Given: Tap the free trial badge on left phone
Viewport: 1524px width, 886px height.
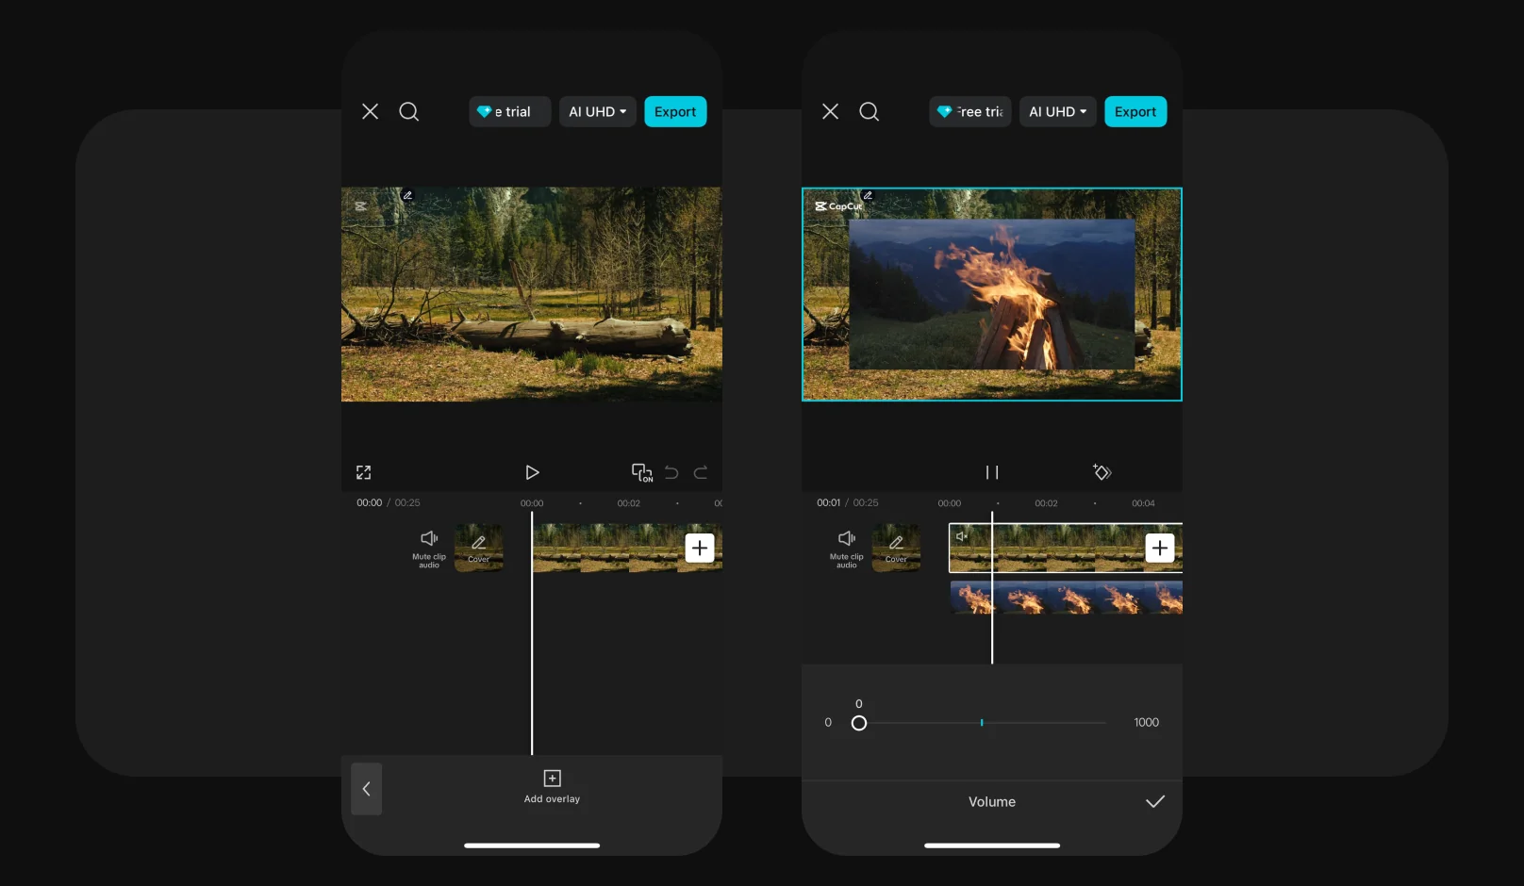Looking at the screenshot, I should 509,111.
